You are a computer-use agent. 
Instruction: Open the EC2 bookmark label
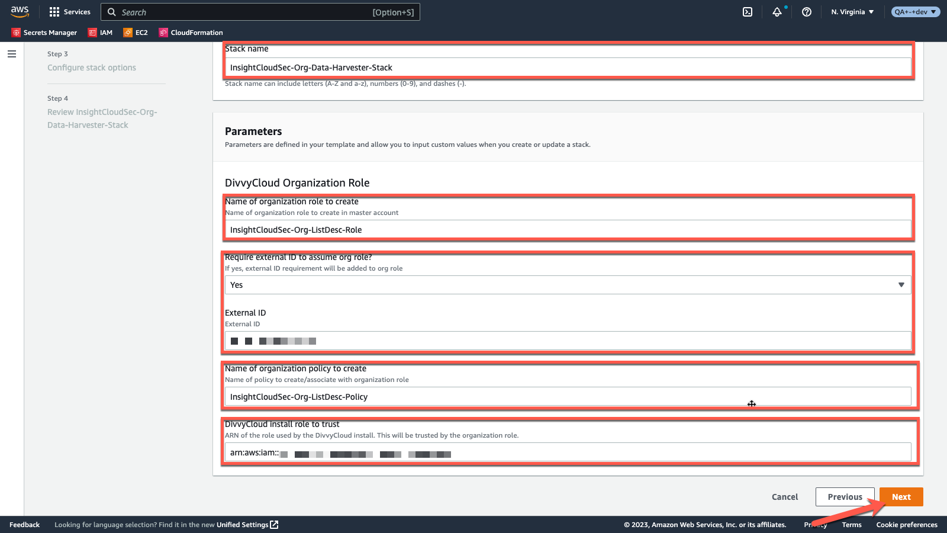[x=141, y=33]
